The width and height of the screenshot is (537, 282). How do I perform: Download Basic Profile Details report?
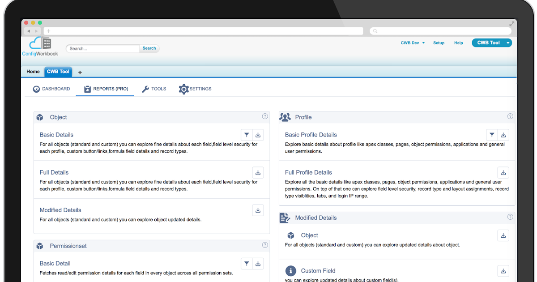(x=503, y=135)
